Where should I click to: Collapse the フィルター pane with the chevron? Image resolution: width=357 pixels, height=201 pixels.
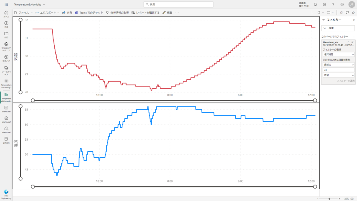point(354,20)
